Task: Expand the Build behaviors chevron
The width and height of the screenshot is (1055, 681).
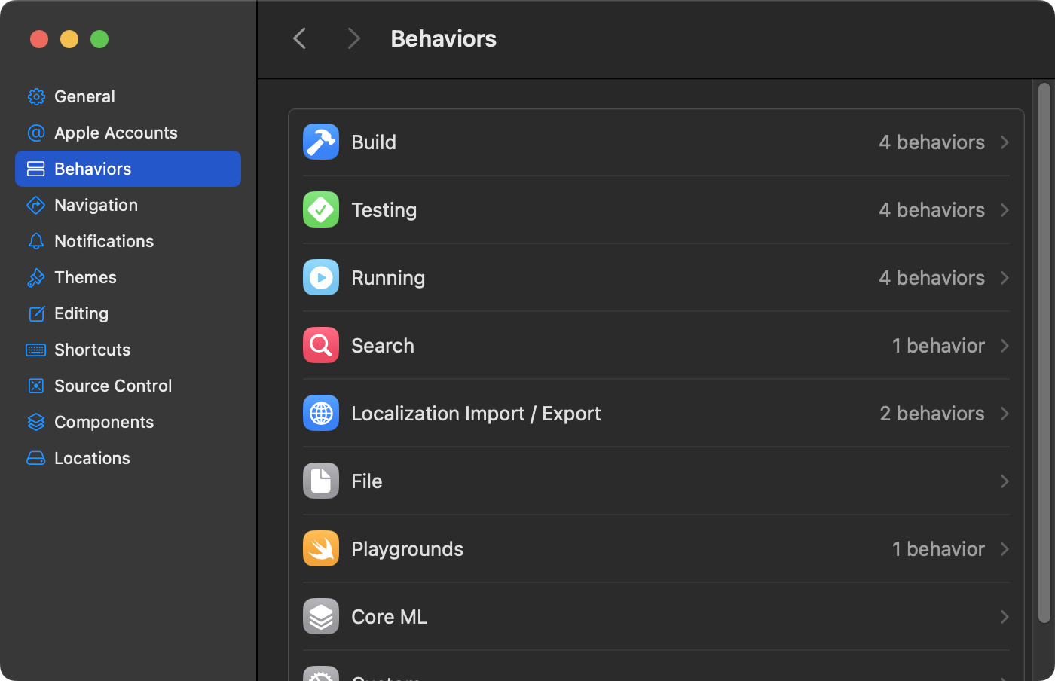Action: pos(1004,142)
